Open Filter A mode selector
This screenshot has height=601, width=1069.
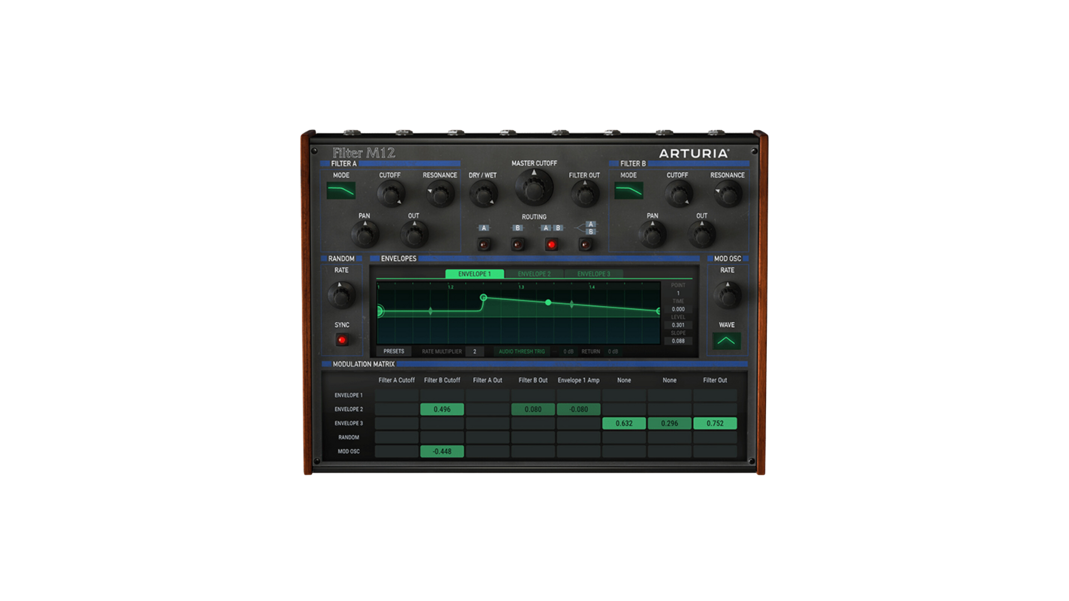point(341,191)
